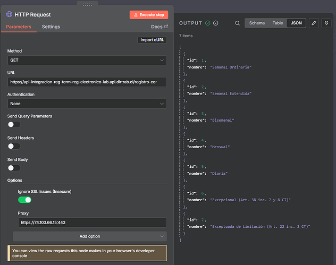Click the output success checkmark icon
The height and width of the screenshot is (265, 336).
pos(208,23)
